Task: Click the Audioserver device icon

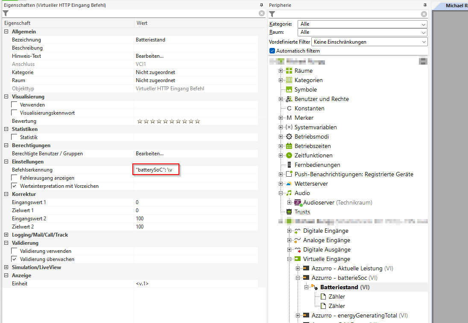Action: pos(298,203)
